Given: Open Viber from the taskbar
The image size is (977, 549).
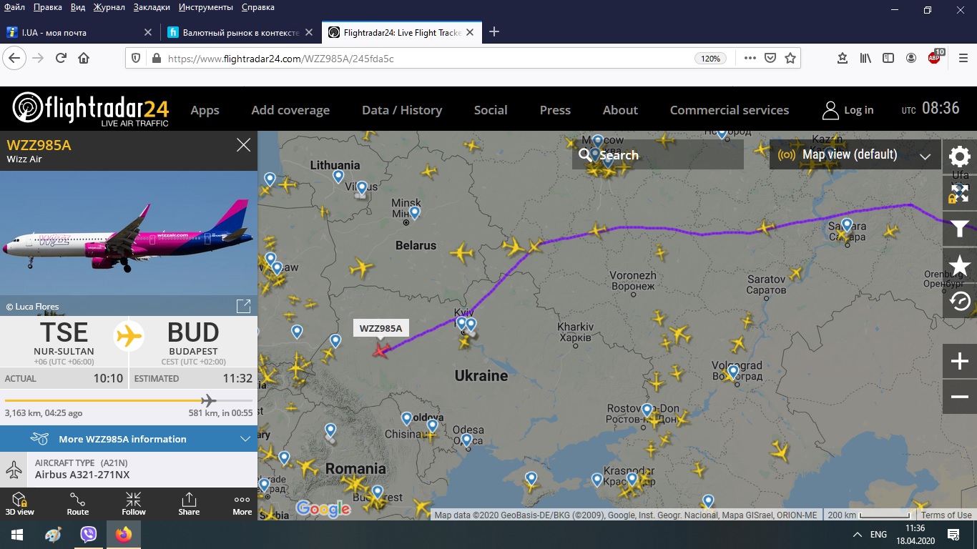Looking at the screenshot, I should pos(88,534).
